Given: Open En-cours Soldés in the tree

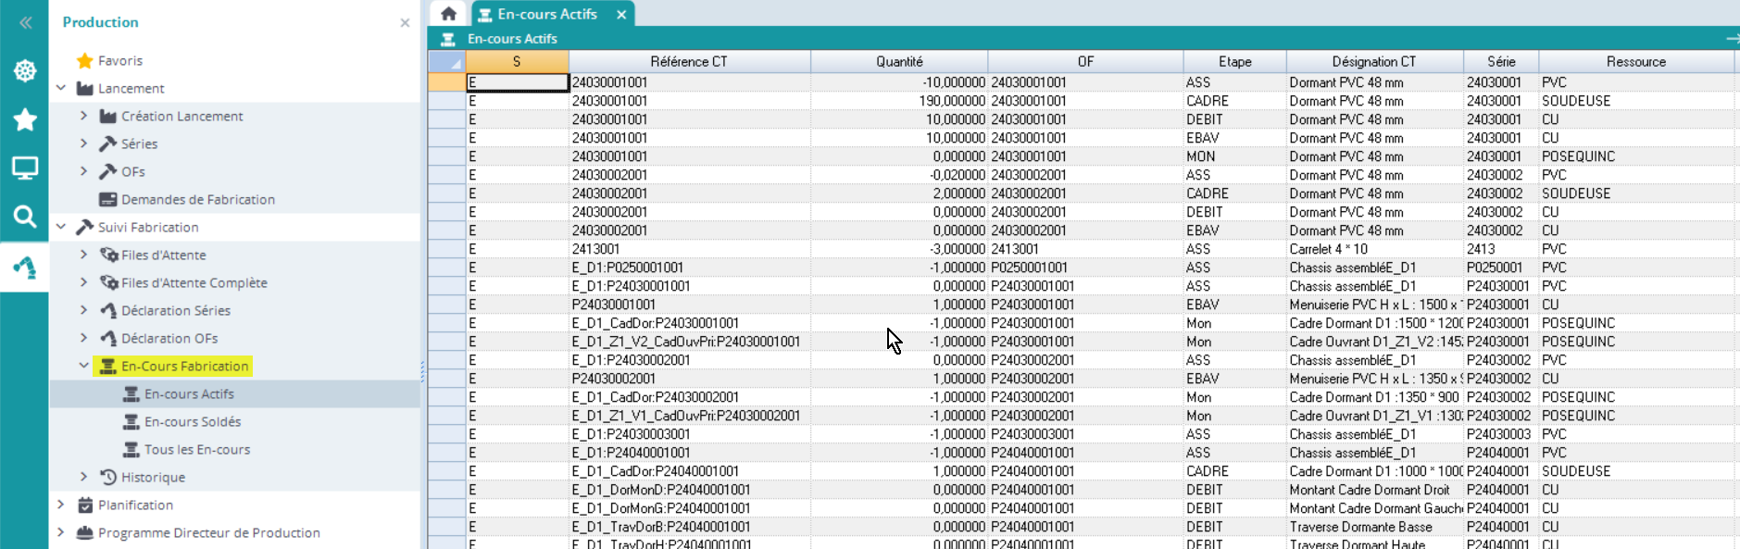Looking at the screenshot, I should (x=192, y=422).
